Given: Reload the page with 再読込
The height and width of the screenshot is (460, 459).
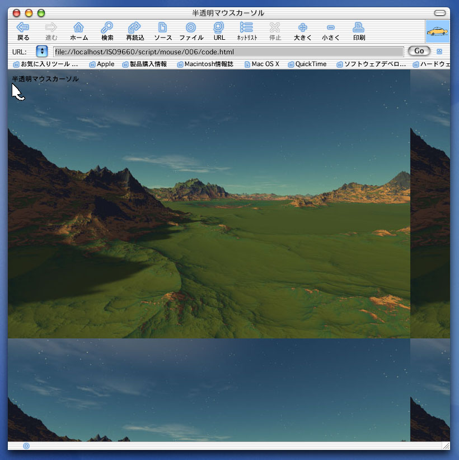Looking at the screenshot, I should [135, 31].
